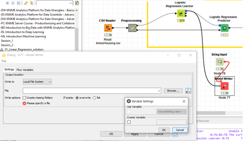Select '01_Linear_Regression_solution' workflow in explorer

[24, 49]
